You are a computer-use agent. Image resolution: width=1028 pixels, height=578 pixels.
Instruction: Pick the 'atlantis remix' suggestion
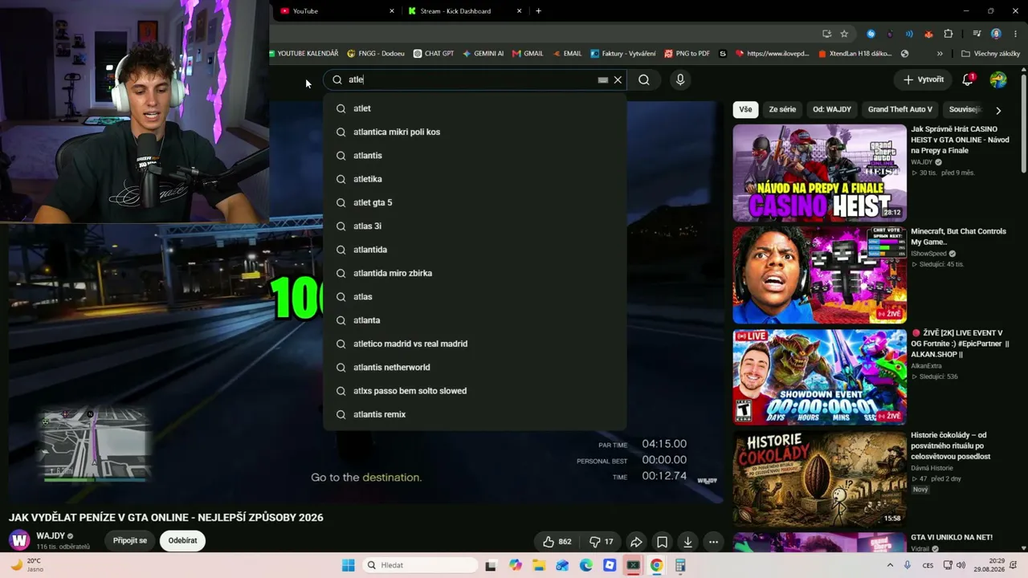click(x=475, y=414)
